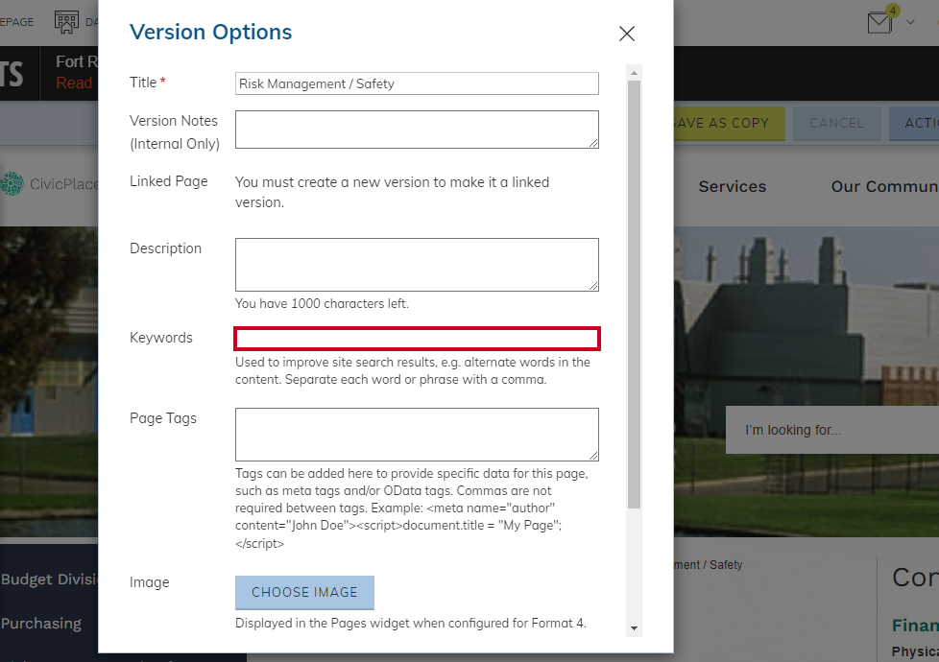Click the Homepage top bar item
This screenshot has height=662, width=939.
(16, 22)
